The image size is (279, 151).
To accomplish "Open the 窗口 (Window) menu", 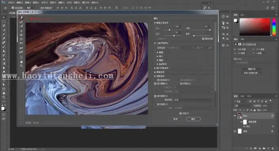I will click(x=86, y=3).
